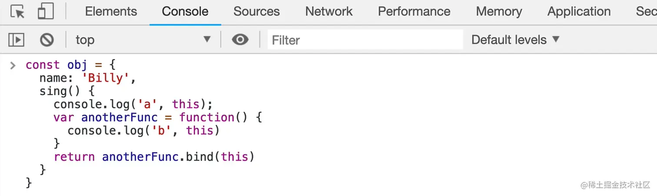657x196 pixels.
Task: Click the console input prompt chevron
Action: [x=13, y=65]
